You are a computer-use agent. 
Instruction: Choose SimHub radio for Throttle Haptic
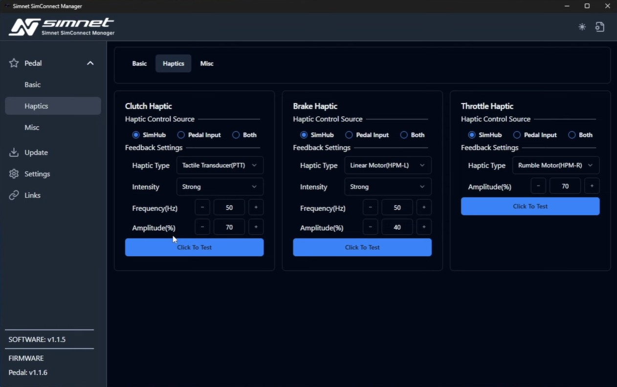point(472,135)
